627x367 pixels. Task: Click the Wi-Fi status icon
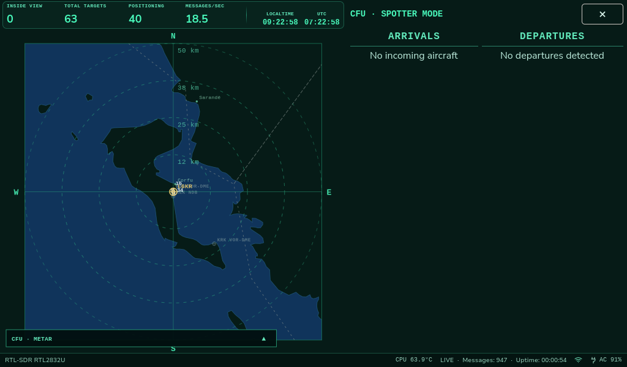tap(578, 360)
